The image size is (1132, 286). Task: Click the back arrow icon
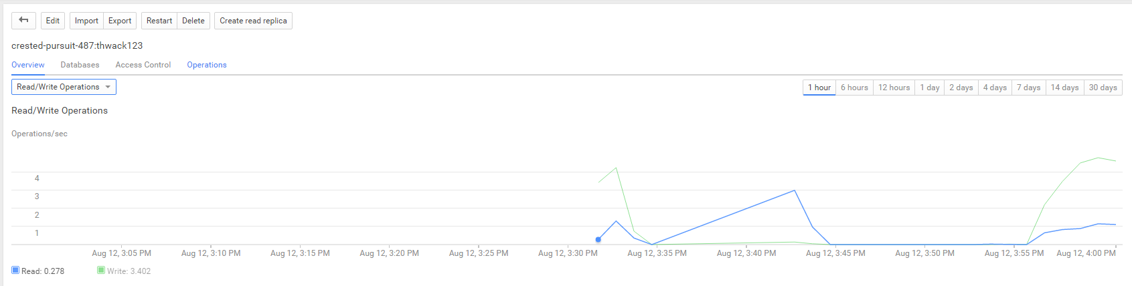(x=23, y=21)
